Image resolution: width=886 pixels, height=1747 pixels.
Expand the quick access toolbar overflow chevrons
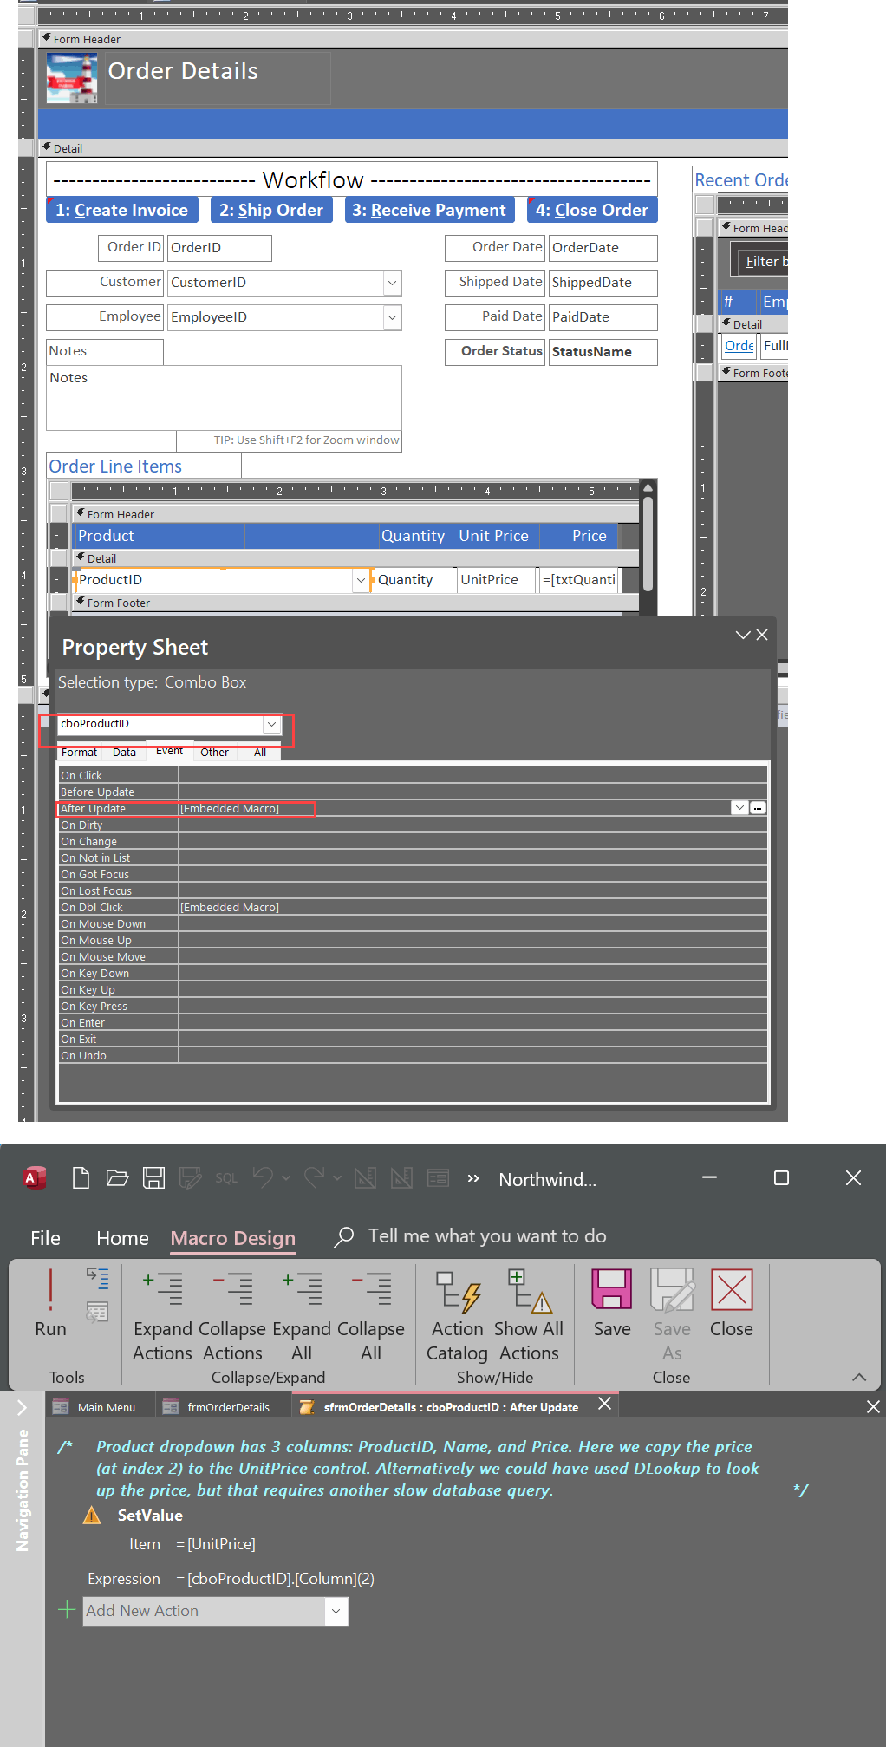point(473,1178)
